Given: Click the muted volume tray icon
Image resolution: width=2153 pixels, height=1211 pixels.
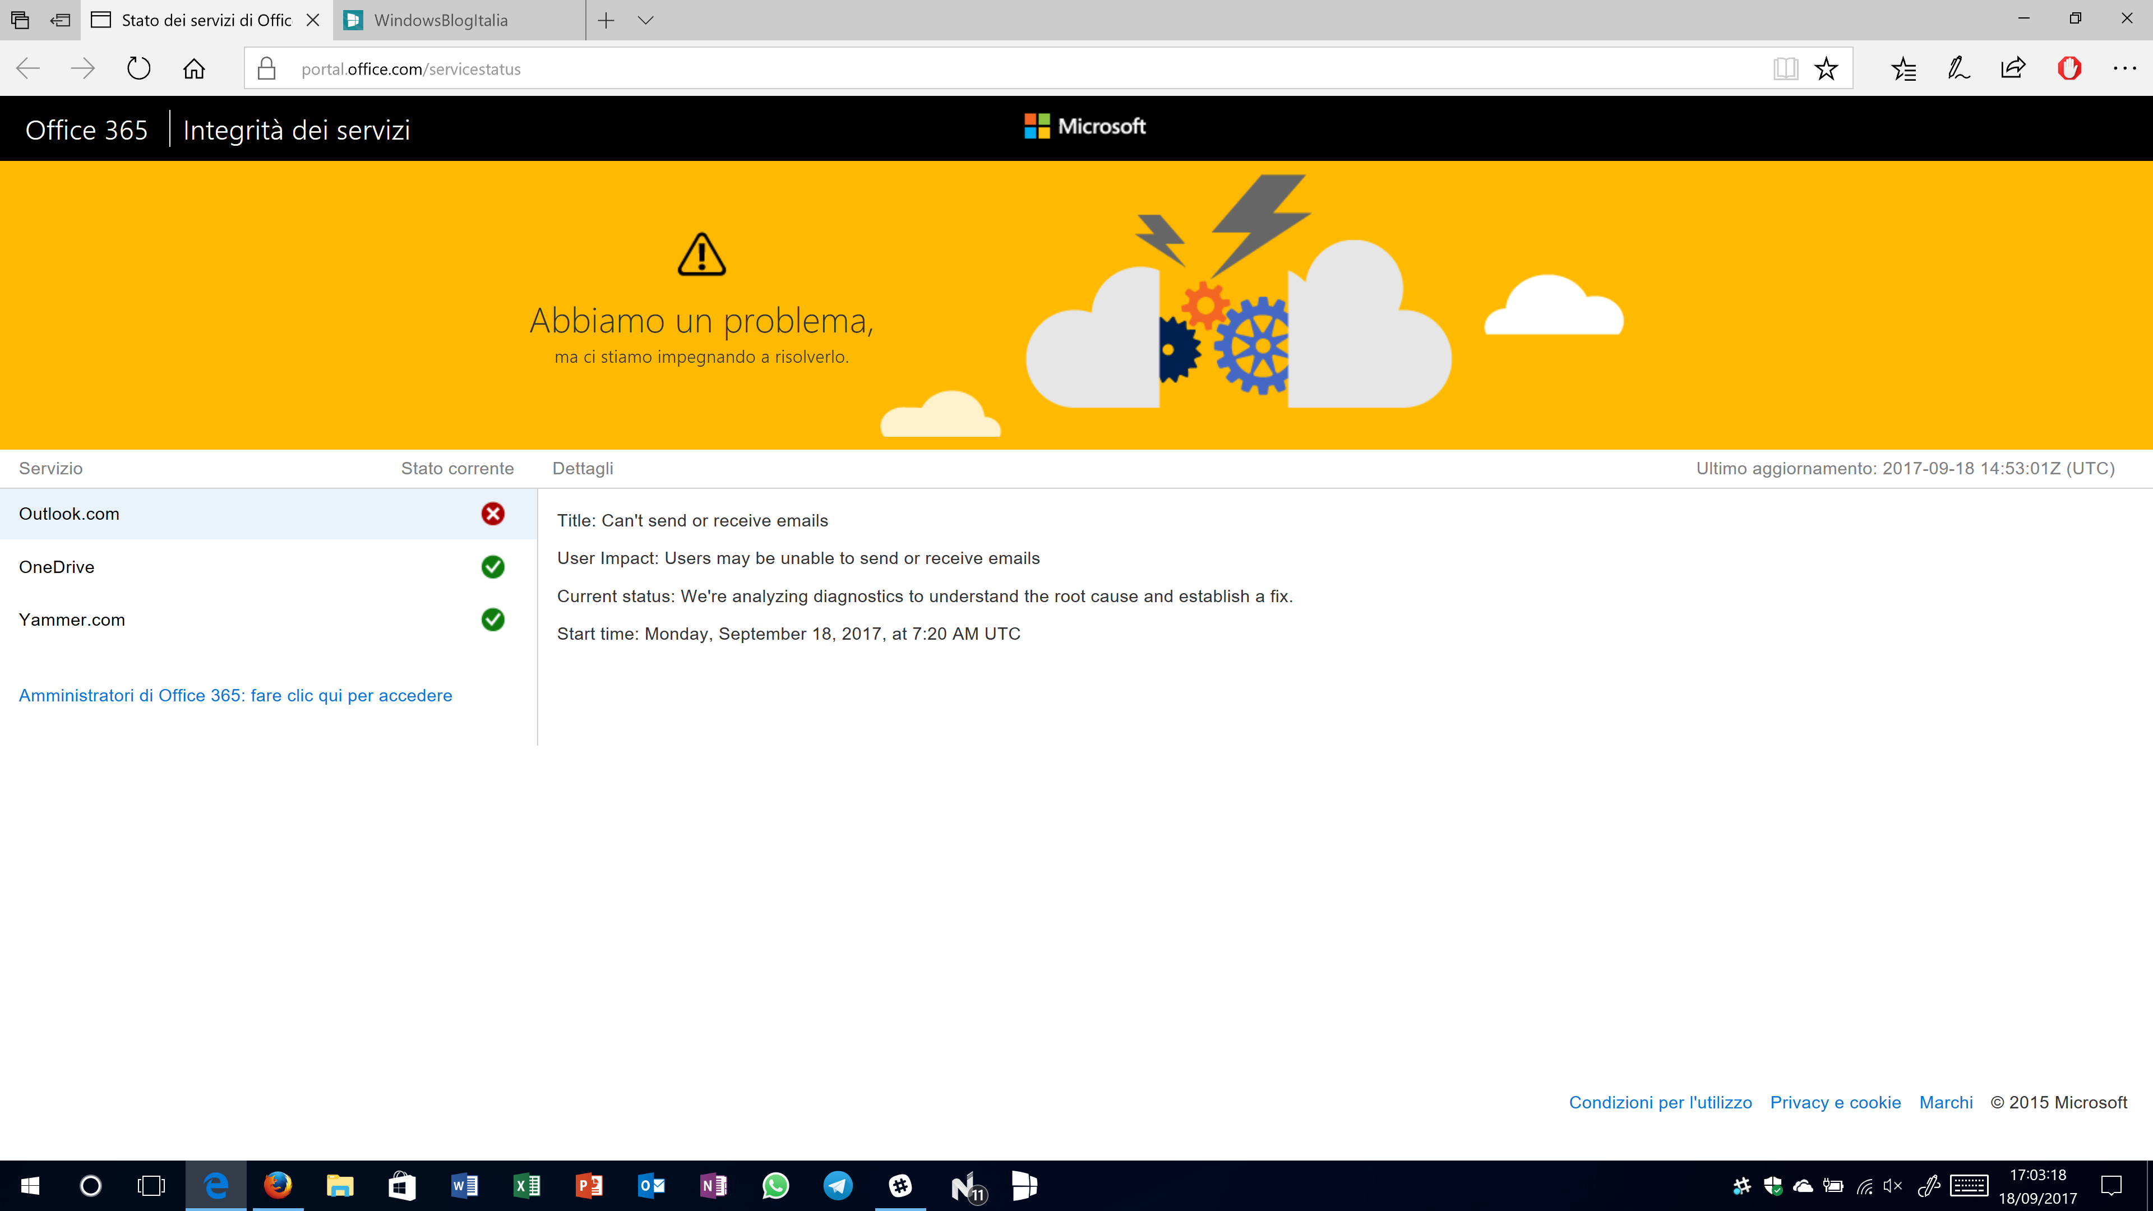Looking at the screenshot, I should (x=1893, y=1186).
